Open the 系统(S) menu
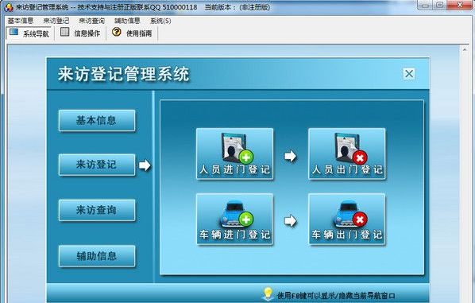Screen dimensions: 475x303 tap(160, 21)
